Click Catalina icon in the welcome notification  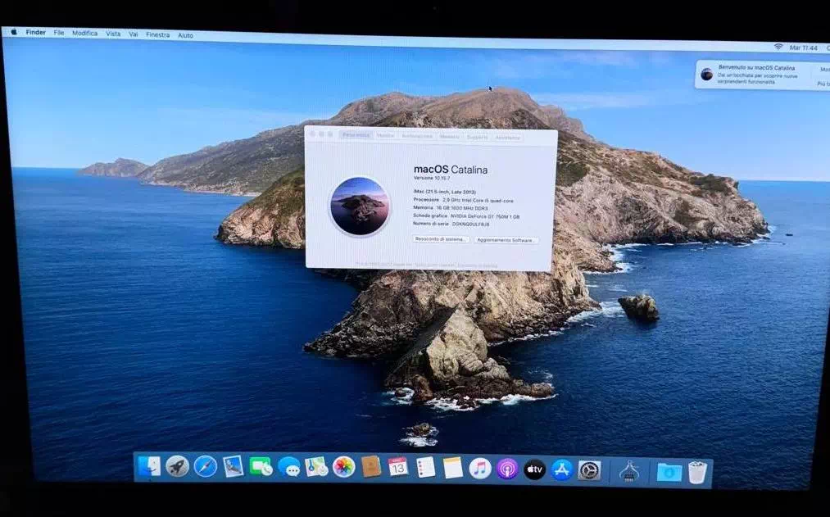[706, 75]
